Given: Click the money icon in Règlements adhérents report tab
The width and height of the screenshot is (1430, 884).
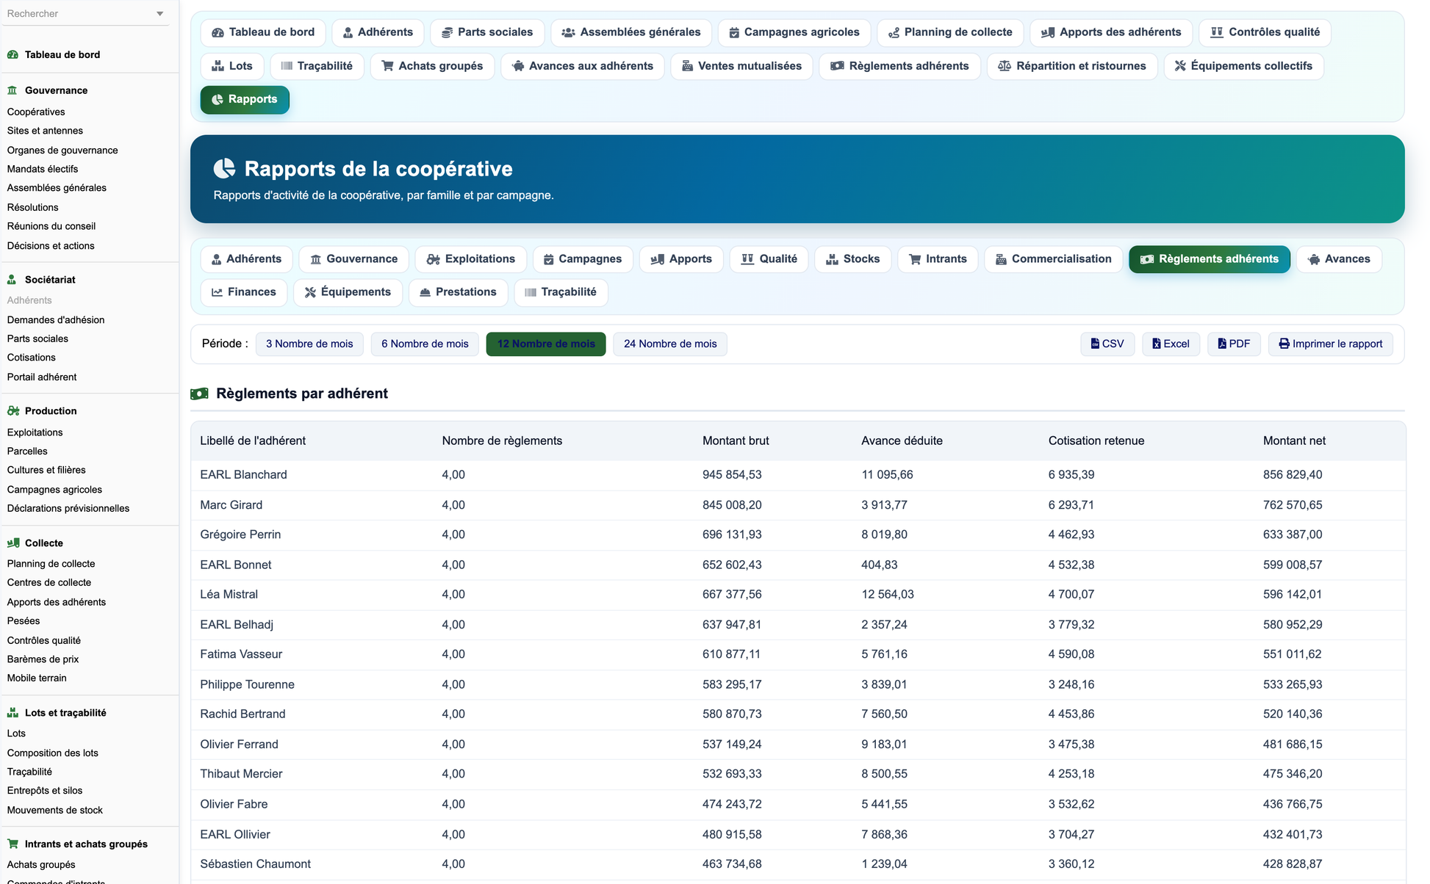Looking at the screenshot, I should click(1147, 259).
